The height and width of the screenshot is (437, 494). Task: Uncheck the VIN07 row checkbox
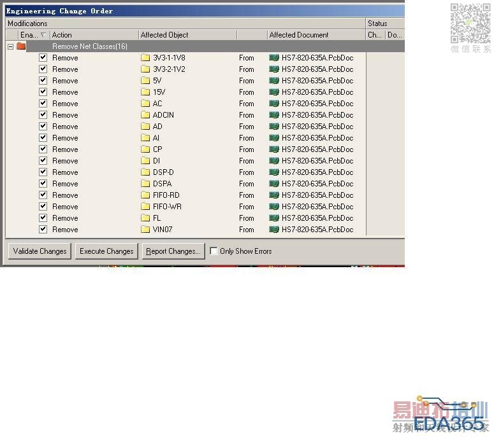tap(43, 229)
